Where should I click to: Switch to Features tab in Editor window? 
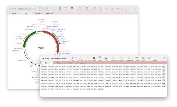pos(70,63)
